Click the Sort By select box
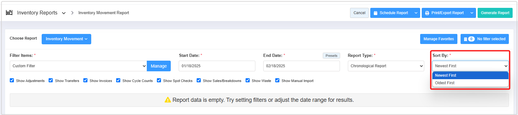Viewport: 518px width, 115px height. click(470, 66)
